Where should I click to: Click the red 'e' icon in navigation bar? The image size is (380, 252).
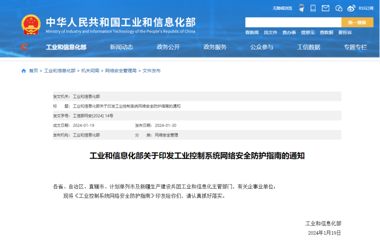[25, 47]
